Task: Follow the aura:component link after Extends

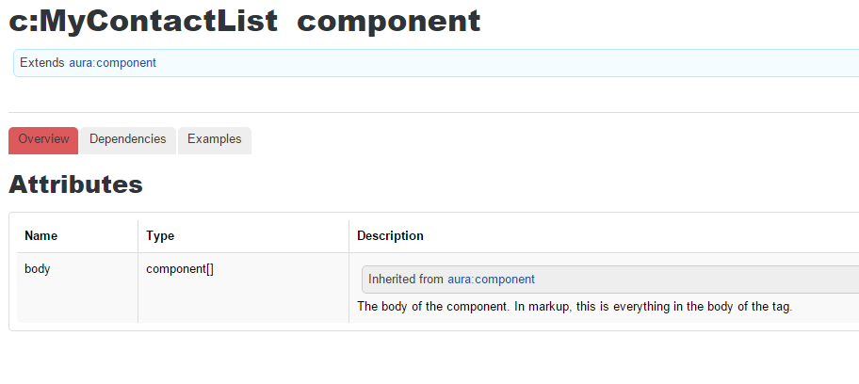Action: coord(112,63)
